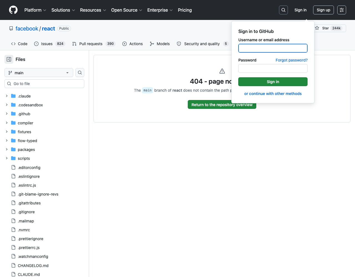Open the .prettierignore file

31,239
